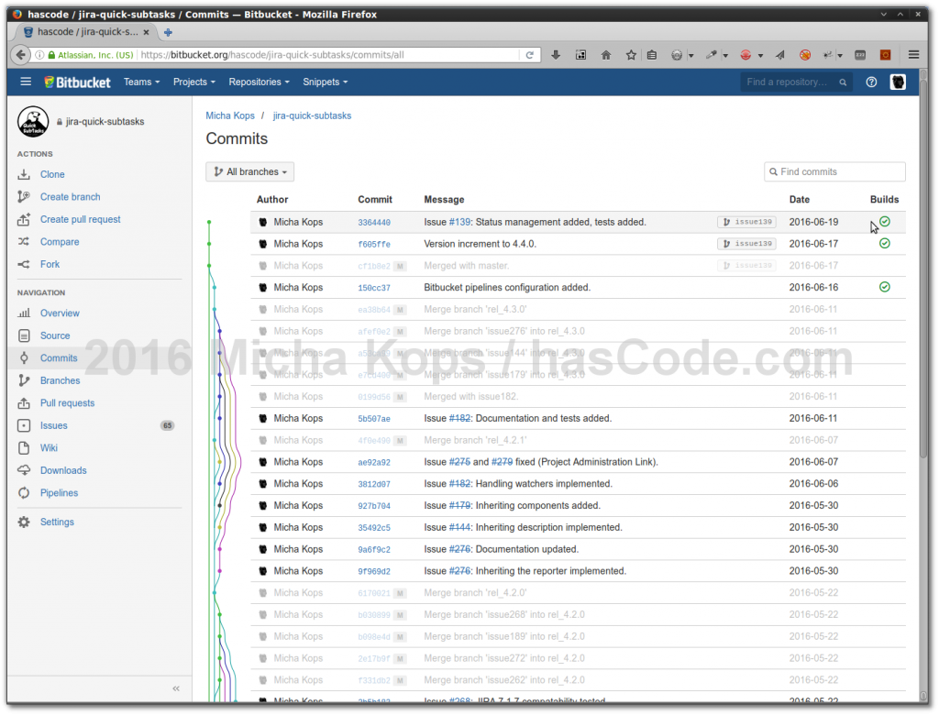
Task: Open the All branches dropdown
Action: (249, 171)
